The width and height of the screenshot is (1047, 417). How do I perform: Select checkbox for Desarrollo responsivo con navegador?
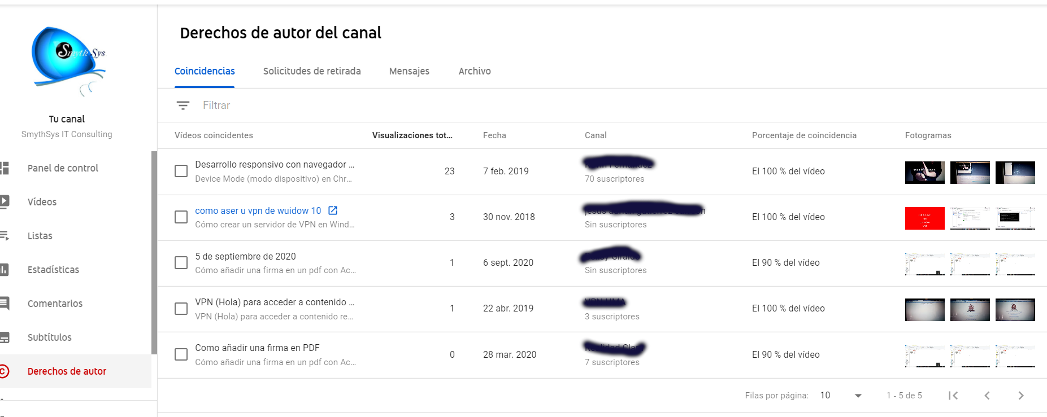tap(181, 171)
